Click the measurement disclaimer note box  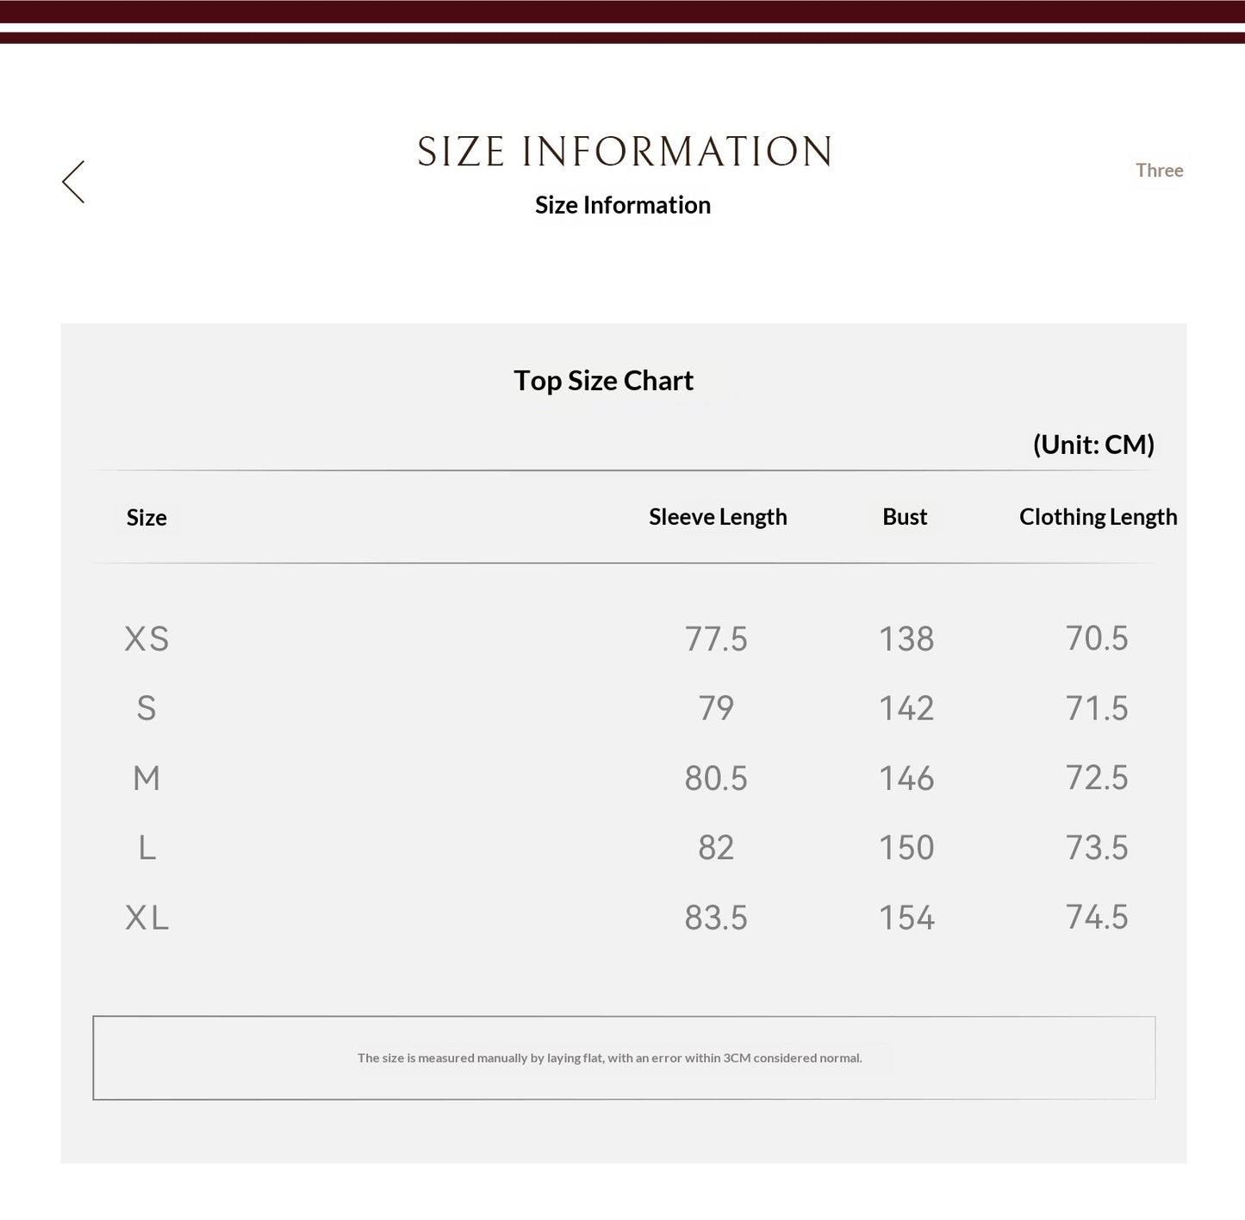[x=624, y=1058]
